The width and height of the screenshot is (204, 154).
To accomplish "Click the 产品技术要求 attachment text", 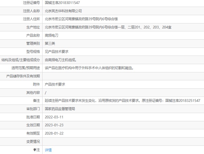I will 55,84.
